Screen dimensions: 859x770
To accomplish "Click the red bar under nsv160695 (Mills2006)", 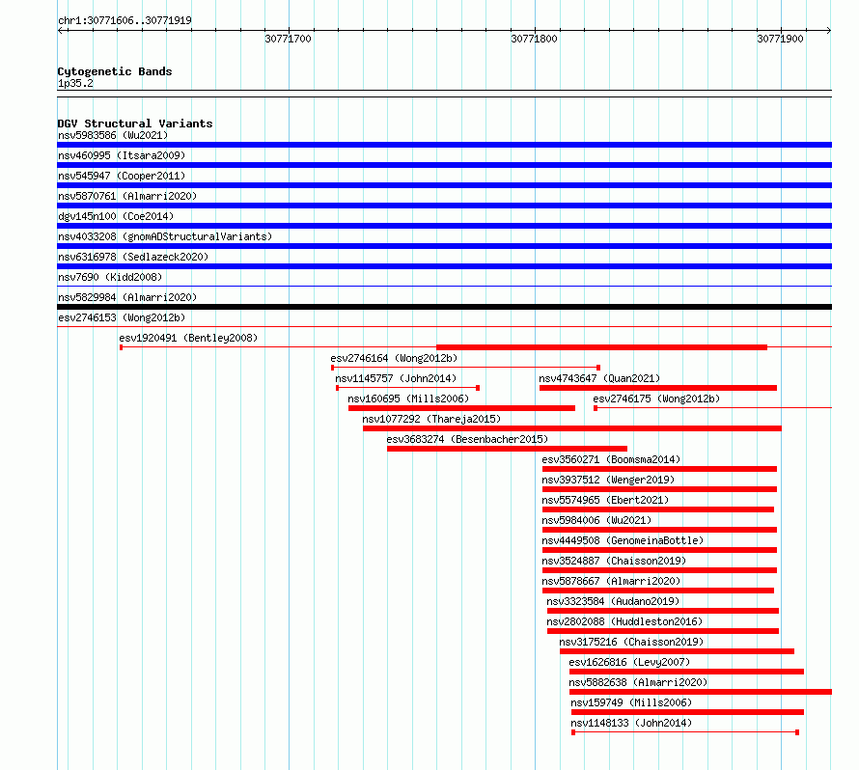I will coord(461,408).
